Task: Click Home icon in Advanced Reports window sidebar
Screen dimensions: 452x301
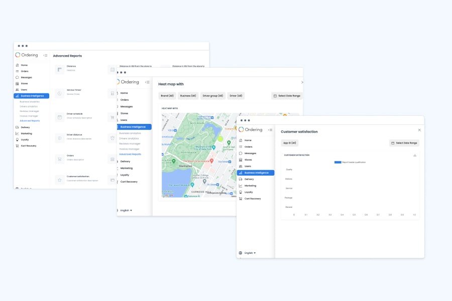Action: tap(17, 65)
